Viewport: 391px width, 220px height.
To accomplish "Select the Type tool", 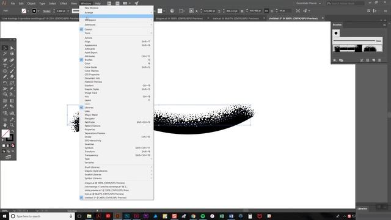I will click(x=5, y=65).
